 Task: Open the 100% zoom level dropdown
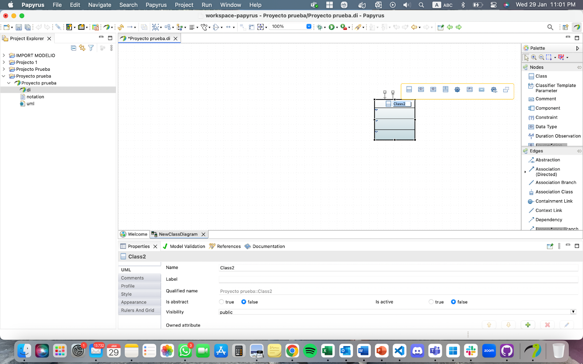point(309,27)
